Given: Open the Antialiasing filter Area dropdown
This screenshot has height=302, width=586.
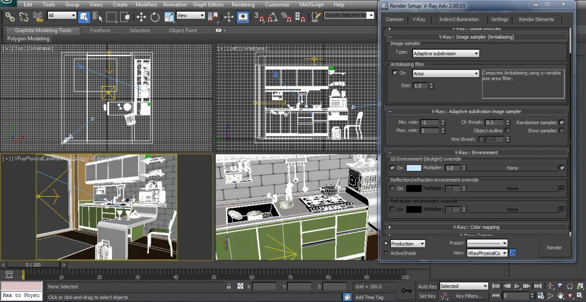Looking at the screenshot, I should 446,74.
